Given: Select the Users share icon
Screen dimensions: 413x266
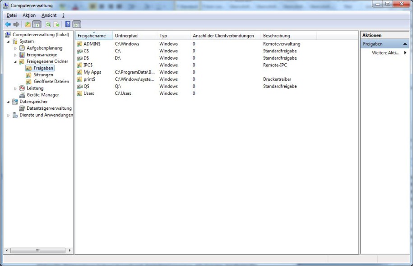Looking at the screenshot, I should 79,93.
